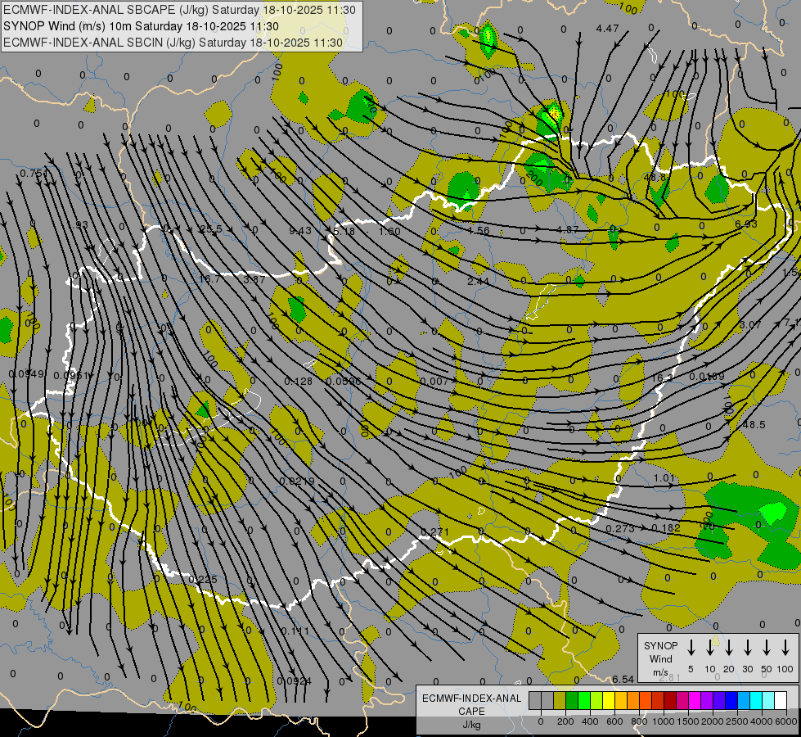The width and height of the screenshot is (801, 737).
Task: Click the 1.01 value on the map
Action: click(664, 477)
